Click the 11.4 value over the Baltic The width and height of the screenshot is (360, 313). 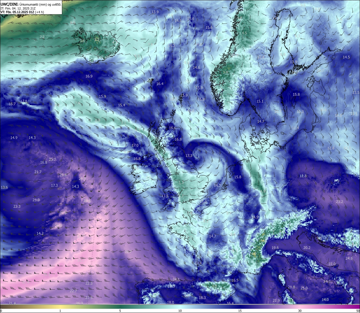pos(295,128)
